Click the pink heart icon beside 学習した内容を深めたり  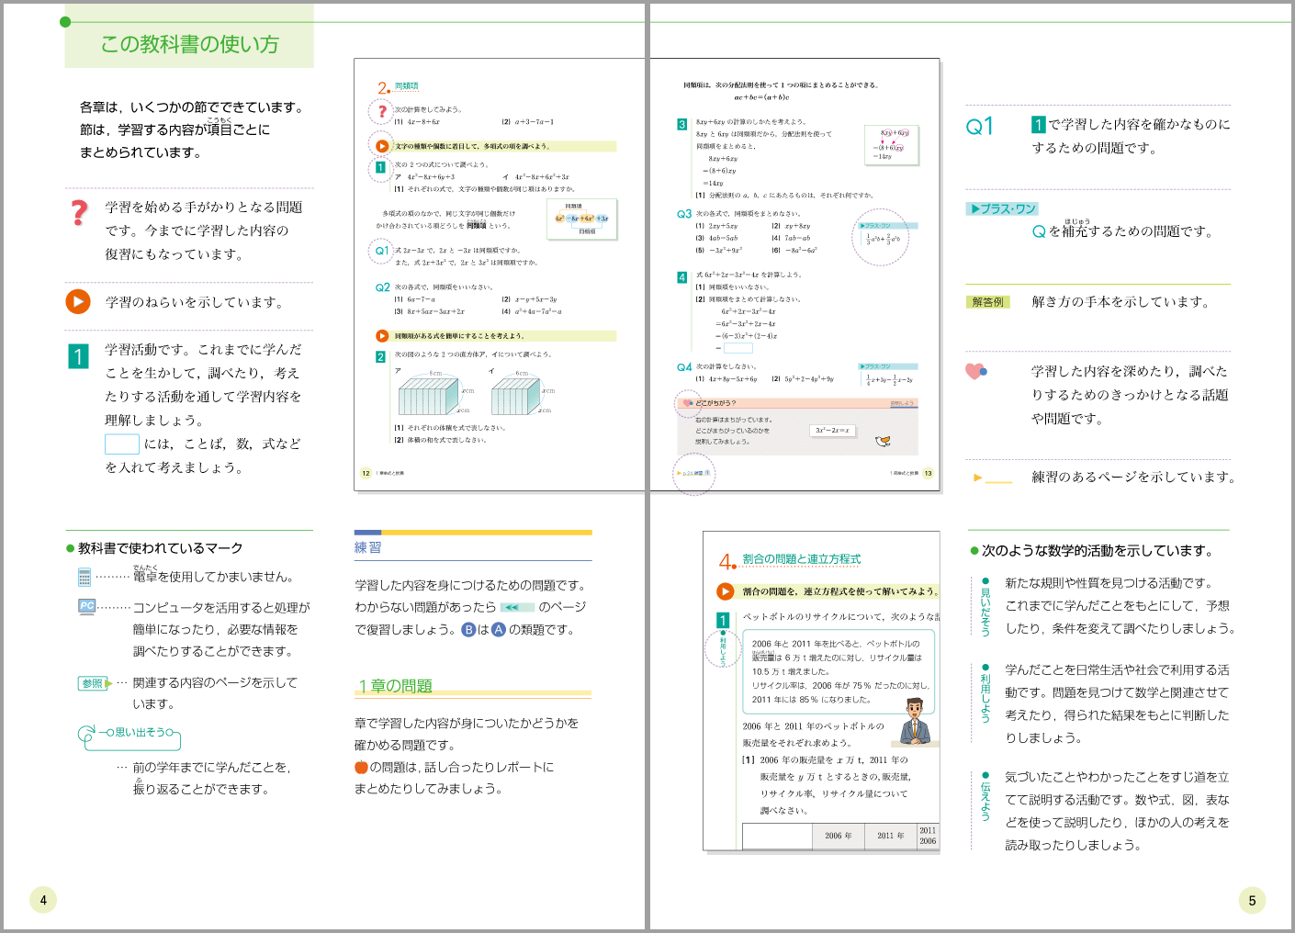tap(975, 371)
